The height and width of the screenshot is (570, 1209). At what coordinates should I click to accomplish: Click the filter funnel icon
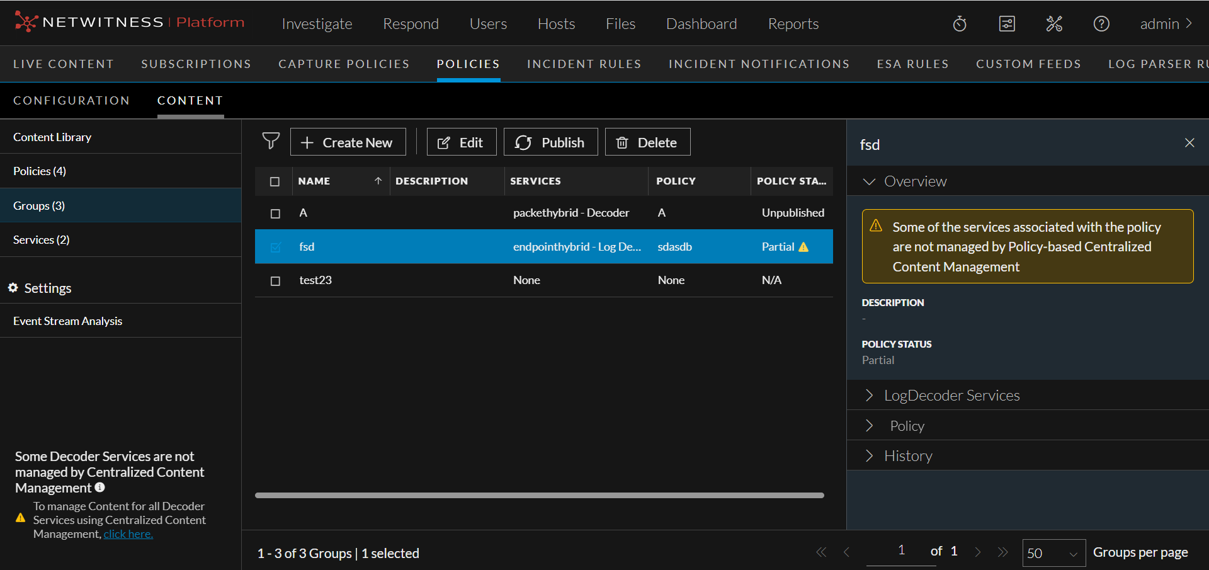coord(271,141)
